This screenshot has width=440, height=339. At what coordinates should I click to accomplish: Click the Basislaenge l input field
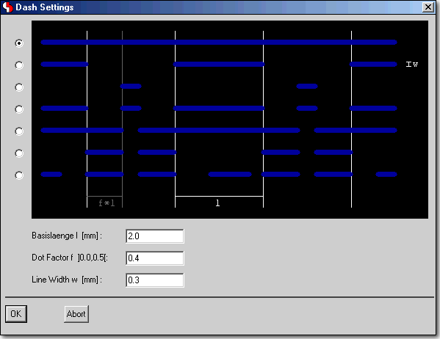tap(155, 236)
